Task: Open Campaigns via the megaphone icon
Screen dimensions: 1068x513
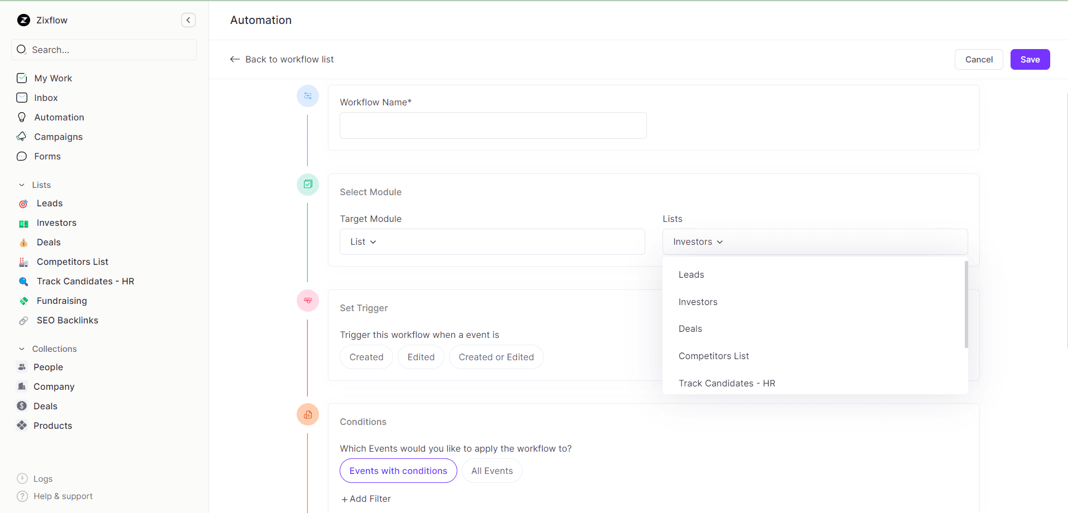Action: pyautogui.click(x=21, y=137)
